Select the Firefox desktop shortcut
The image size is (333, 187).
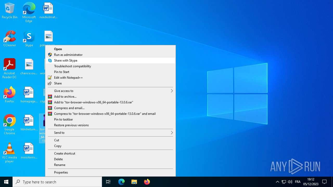point(10,95)
